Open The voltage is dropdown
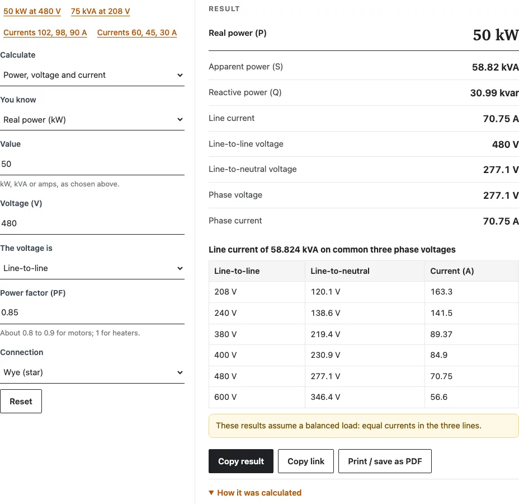519x504 pixels. click(92, 268)
